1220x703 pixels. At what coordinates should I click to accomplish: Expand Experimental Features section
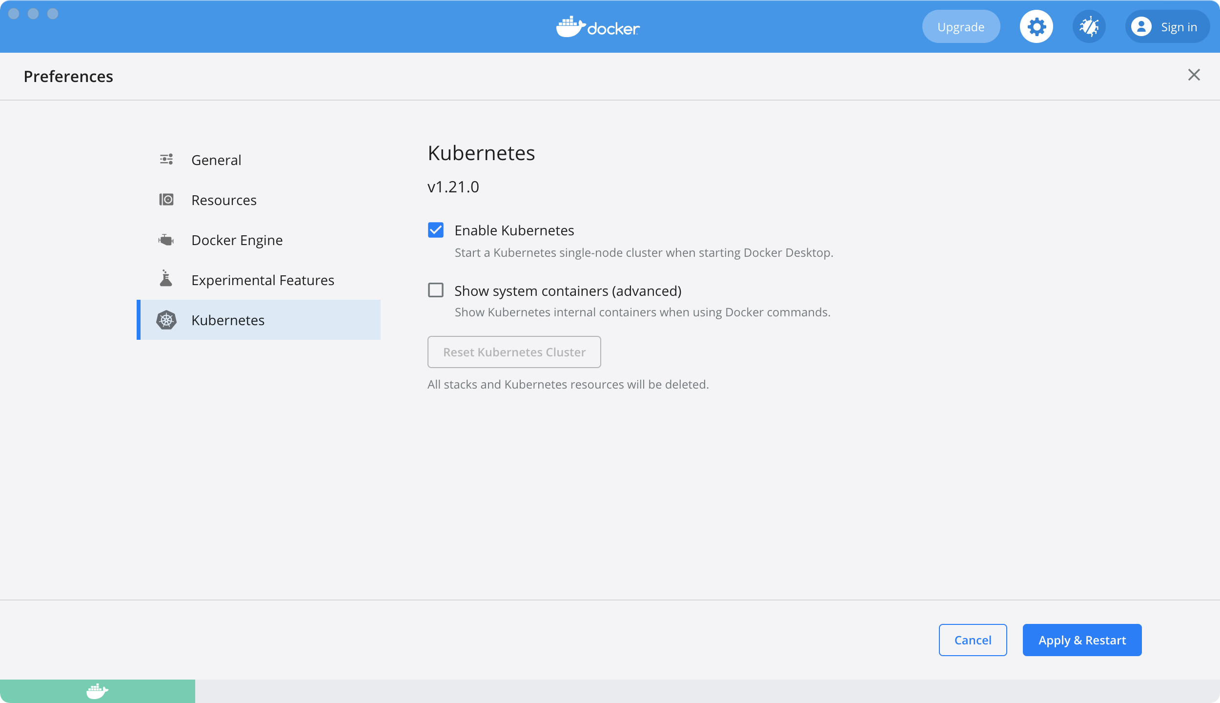click(x=262, y=279)
